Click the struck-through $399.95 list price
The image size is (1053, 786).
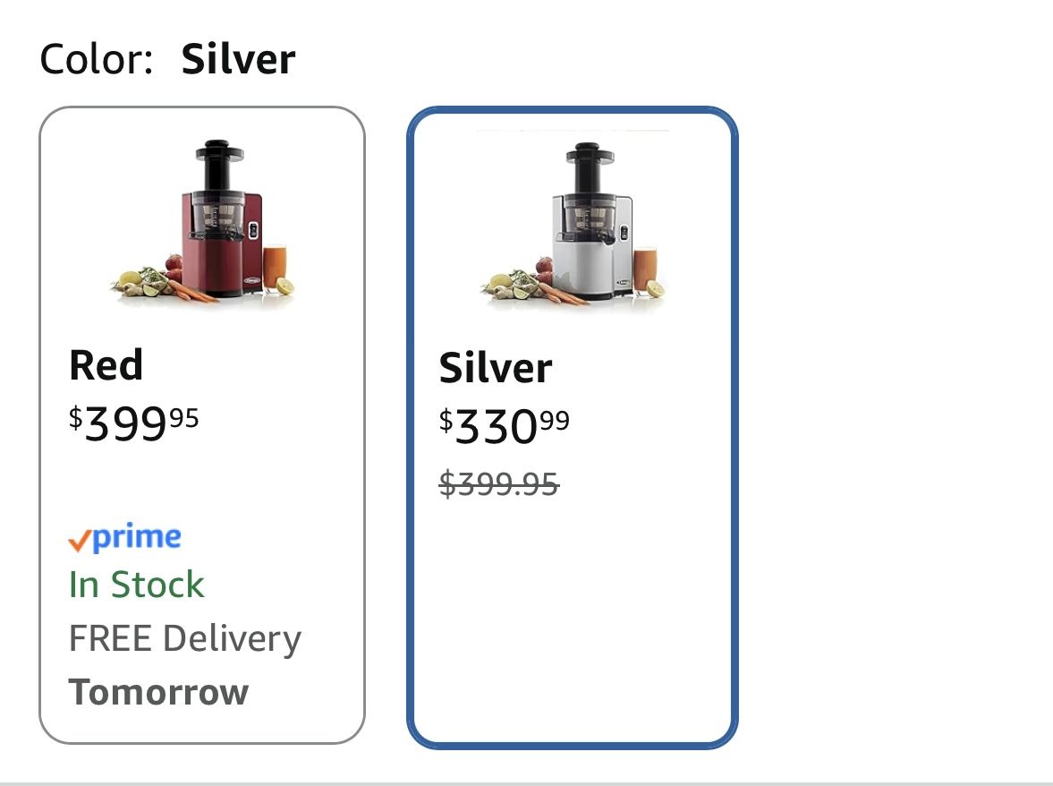point(498,485)
